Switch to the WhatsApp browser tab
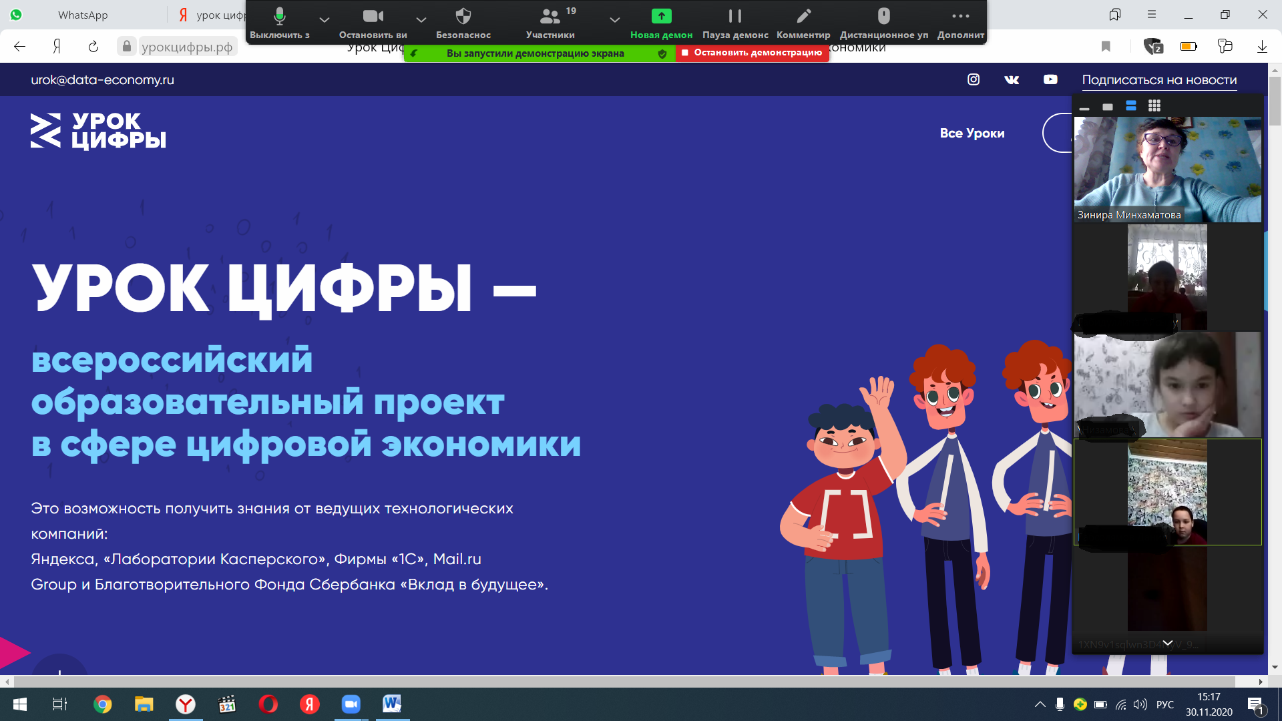Image resolution: width=1282 pixels, height=721 pixels. click(x=82, y=15)
